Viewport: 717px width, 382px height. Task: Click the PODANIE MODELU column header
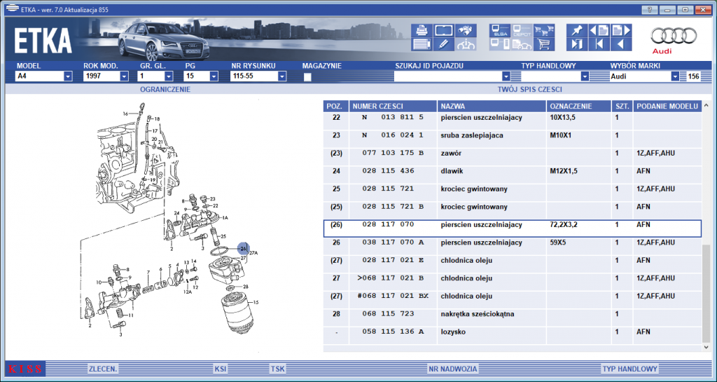click(667, 106)
